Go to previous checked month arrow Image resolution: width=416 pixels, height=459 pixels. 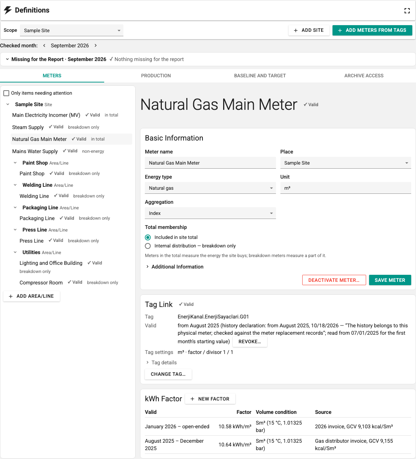coord(44,45)
